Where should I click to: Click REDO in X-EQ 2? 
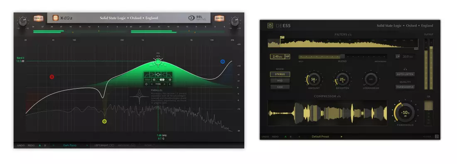(x=31, y=145)
